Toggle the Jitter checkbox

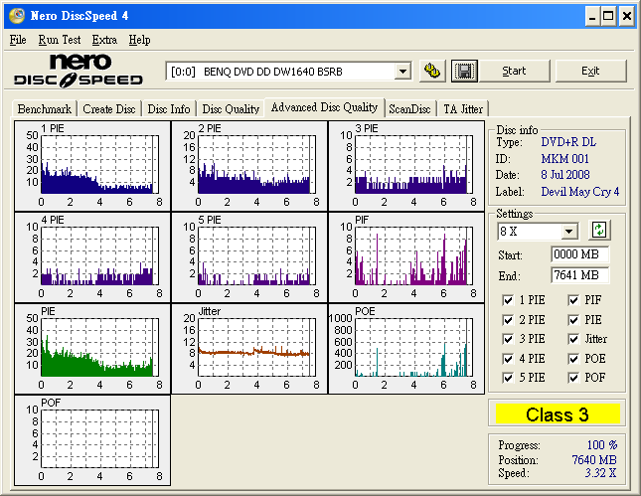574,339
